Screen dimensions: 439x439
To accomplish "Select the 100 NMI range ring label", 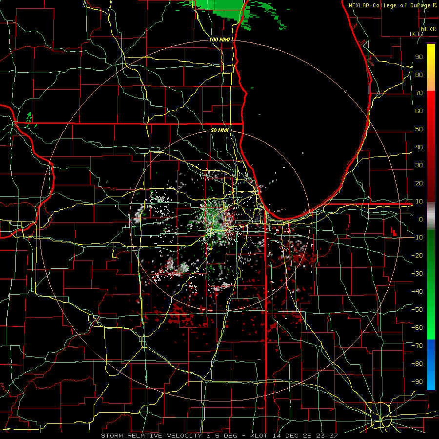I will 219,40.
